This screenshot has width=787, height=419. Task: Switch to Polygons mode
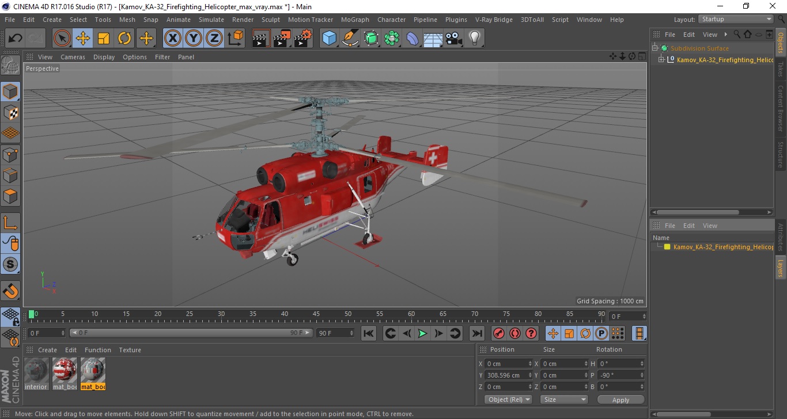click(10, 196)
